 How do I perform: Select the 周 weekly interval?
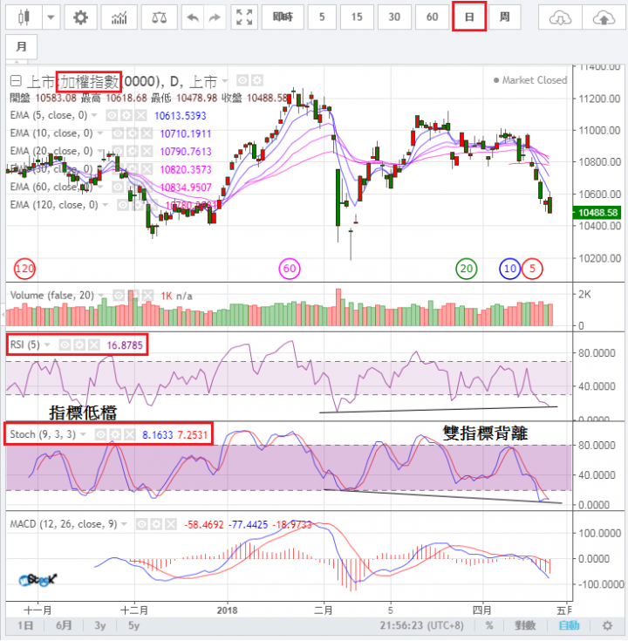505,17
